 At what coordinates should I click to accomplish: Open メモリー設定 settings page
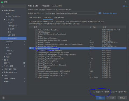(x=12, y=35)
